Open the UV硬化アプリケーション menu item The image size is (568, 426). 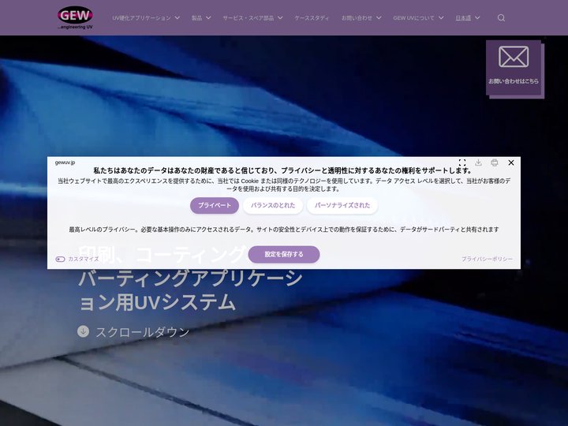coord(141,17)
